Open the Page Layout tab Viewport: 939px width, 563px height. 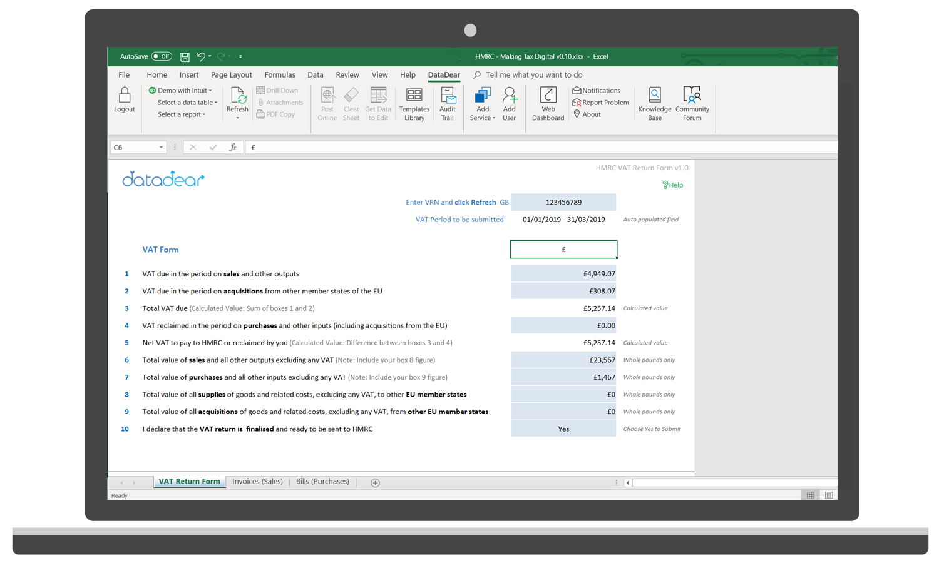[232, 75]
